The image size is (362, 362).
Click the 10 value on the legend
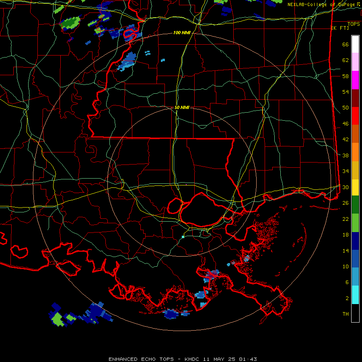346,266
